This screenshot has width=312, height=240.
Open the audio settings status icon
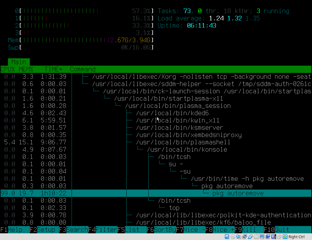click(x=239, y=237)
